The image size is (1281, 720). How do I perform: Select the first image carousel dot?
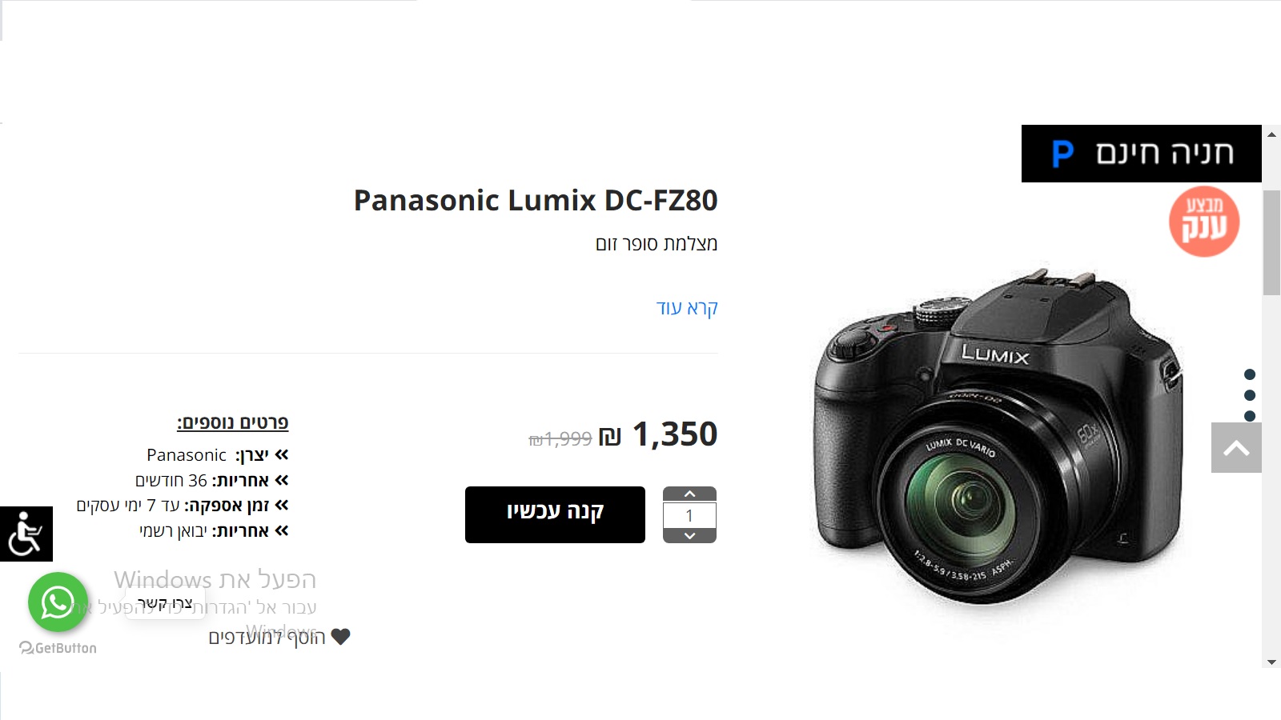(1250, 374)
